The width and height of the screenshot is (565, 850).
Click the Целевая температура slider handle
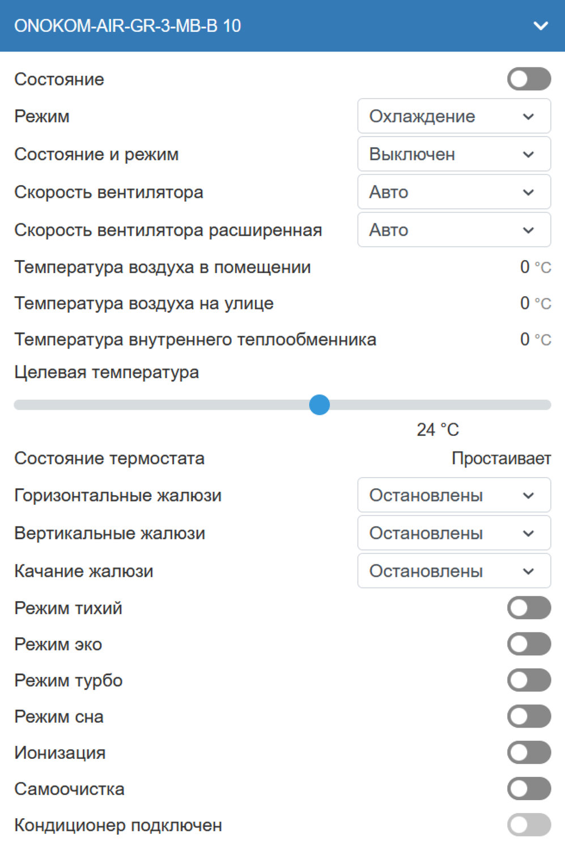coord(320,405)
